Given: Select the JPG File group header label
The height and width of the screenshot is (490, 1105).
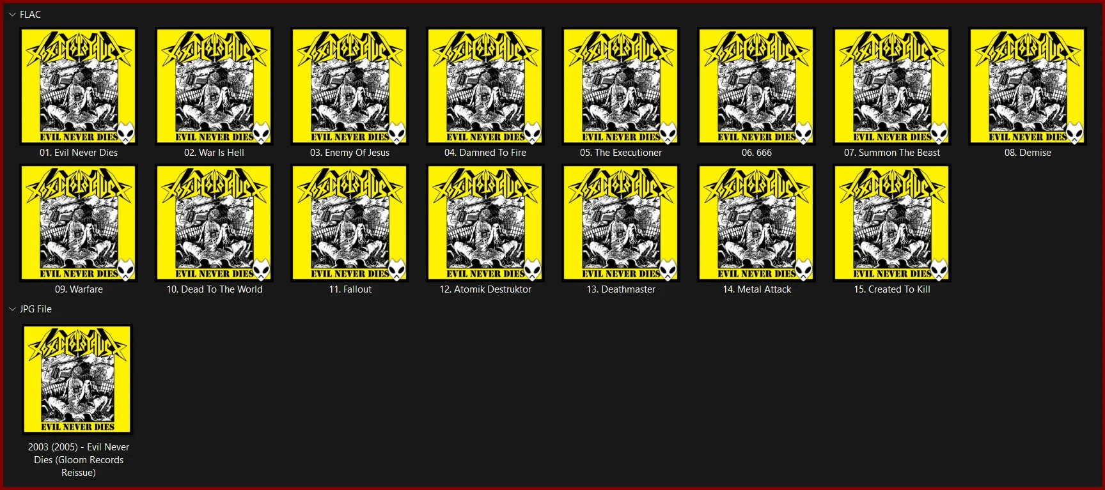Looking at the screenshot, I should pos(36,309).
